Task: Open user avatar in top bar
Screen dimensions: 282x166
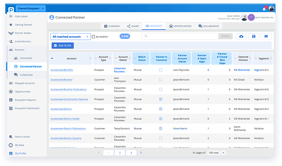Action: pos(271,9)
